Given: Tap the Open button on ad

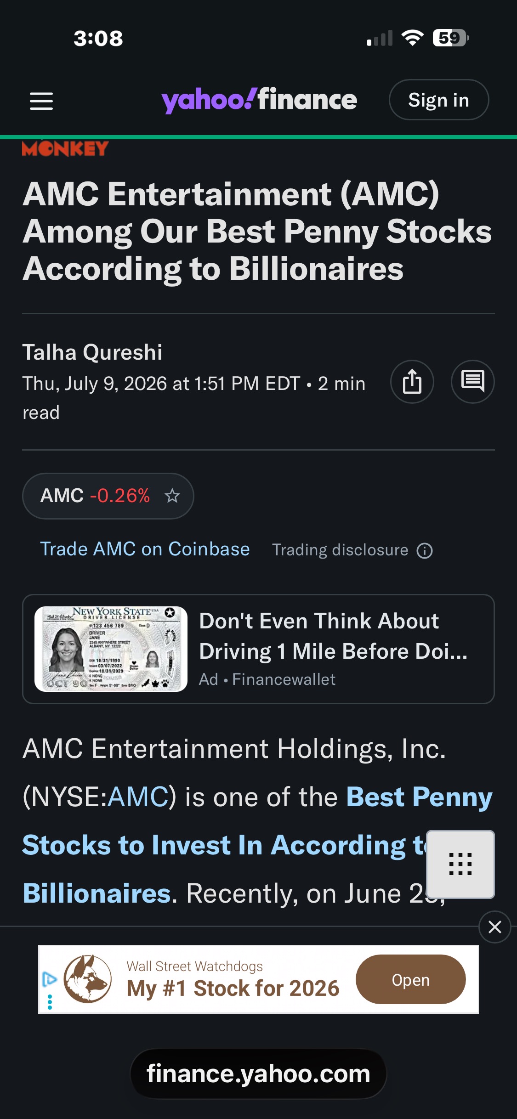Looking at the screenshot, I should 411,979.
